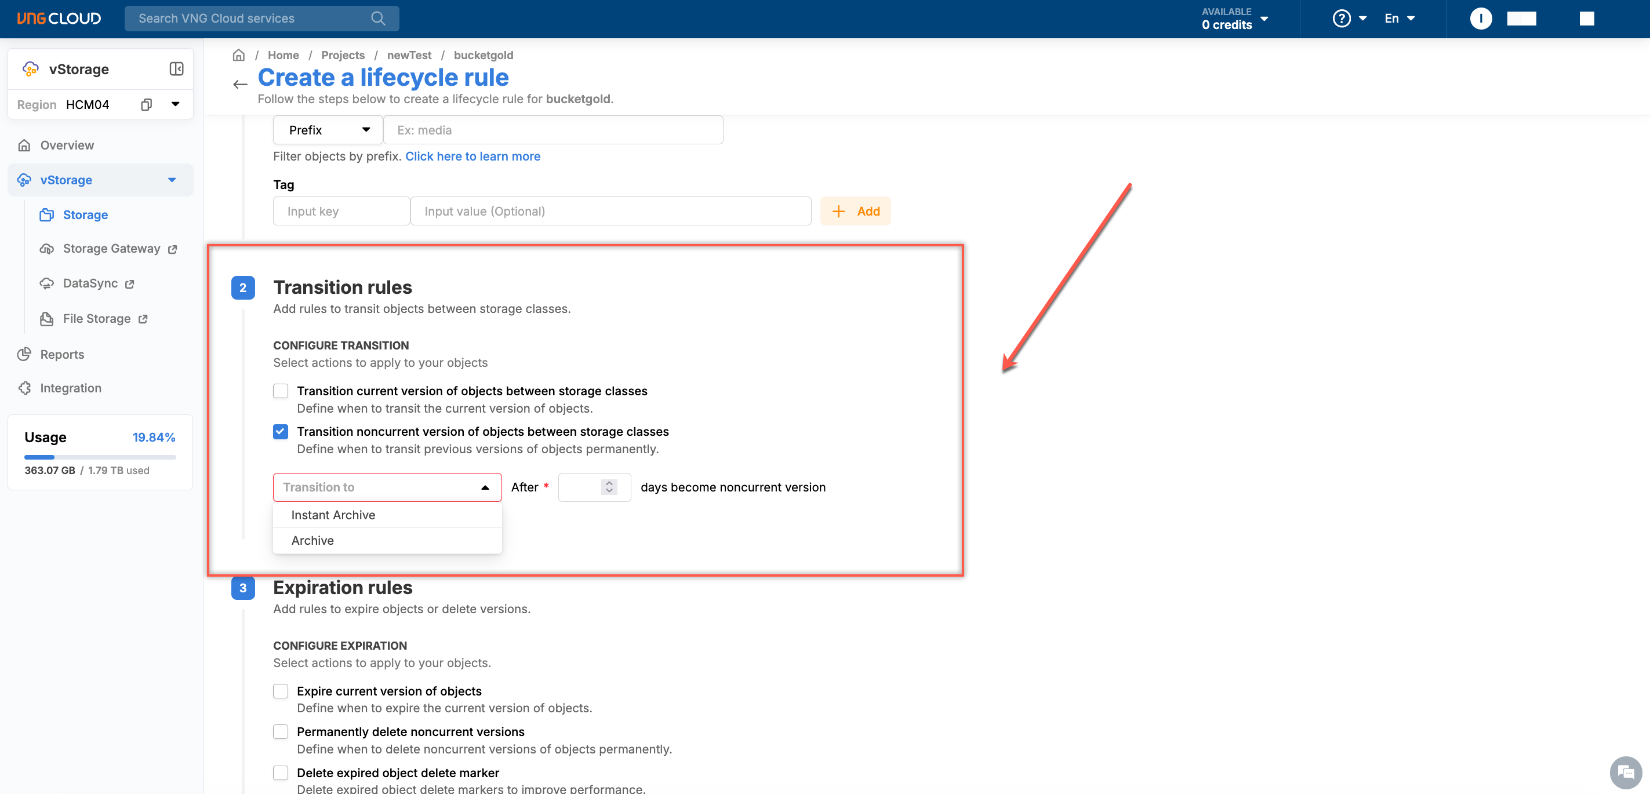Enable Expire current version of objects
Viewport: 1650px width, 794px height.
click(281, 691)
